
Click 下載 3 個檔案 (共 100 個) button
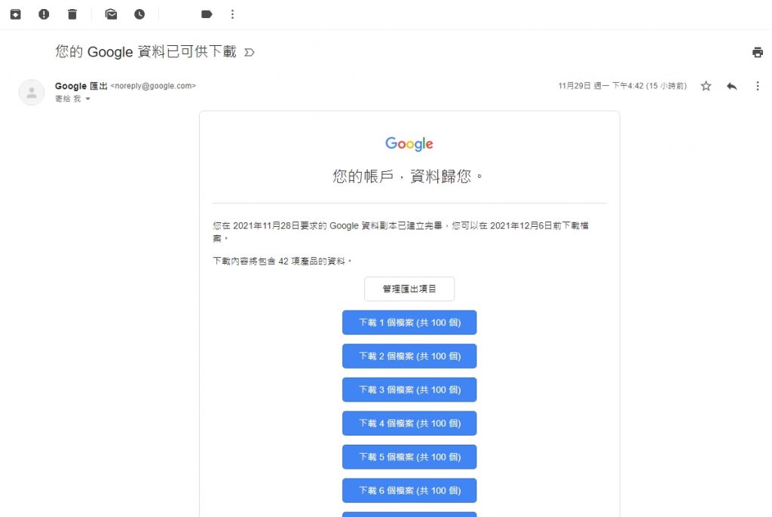coord(409,390)
